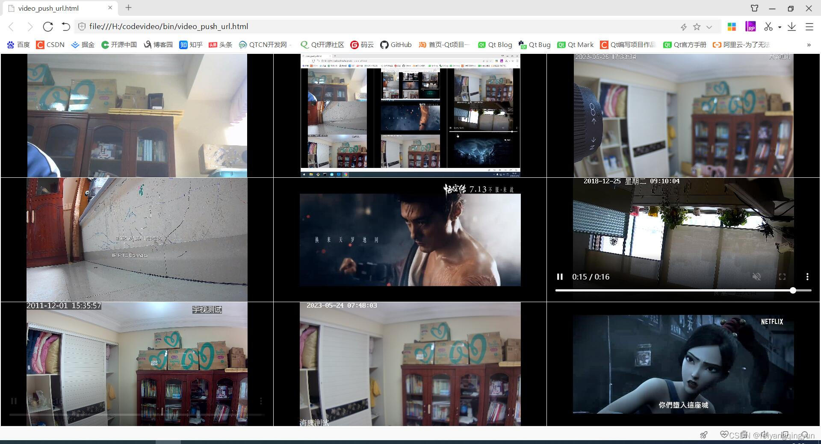This screenshot has height=444, width=821.
Task: Open the downloads icon
Action: (792, 26)
